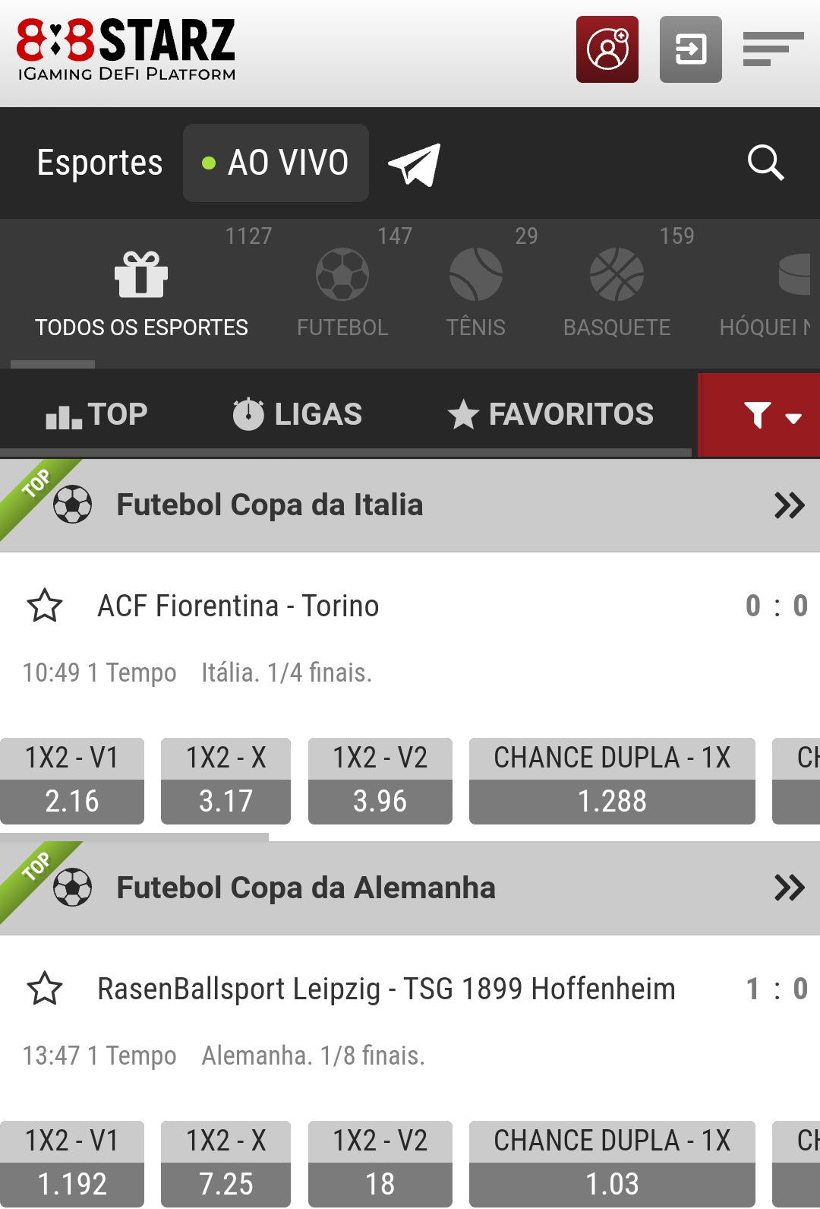Screen dimensions: 820x1209
Task: Favorite the ACF Fiorentina - Torino match
Action: pos(45,606)
